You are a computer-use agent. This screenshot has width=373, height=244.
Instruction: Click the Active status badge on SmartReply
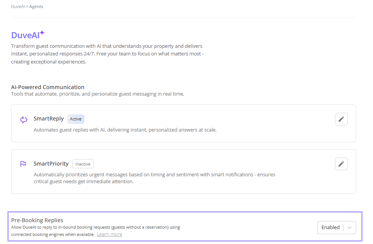pyautogui.click(x=76, y=119)
